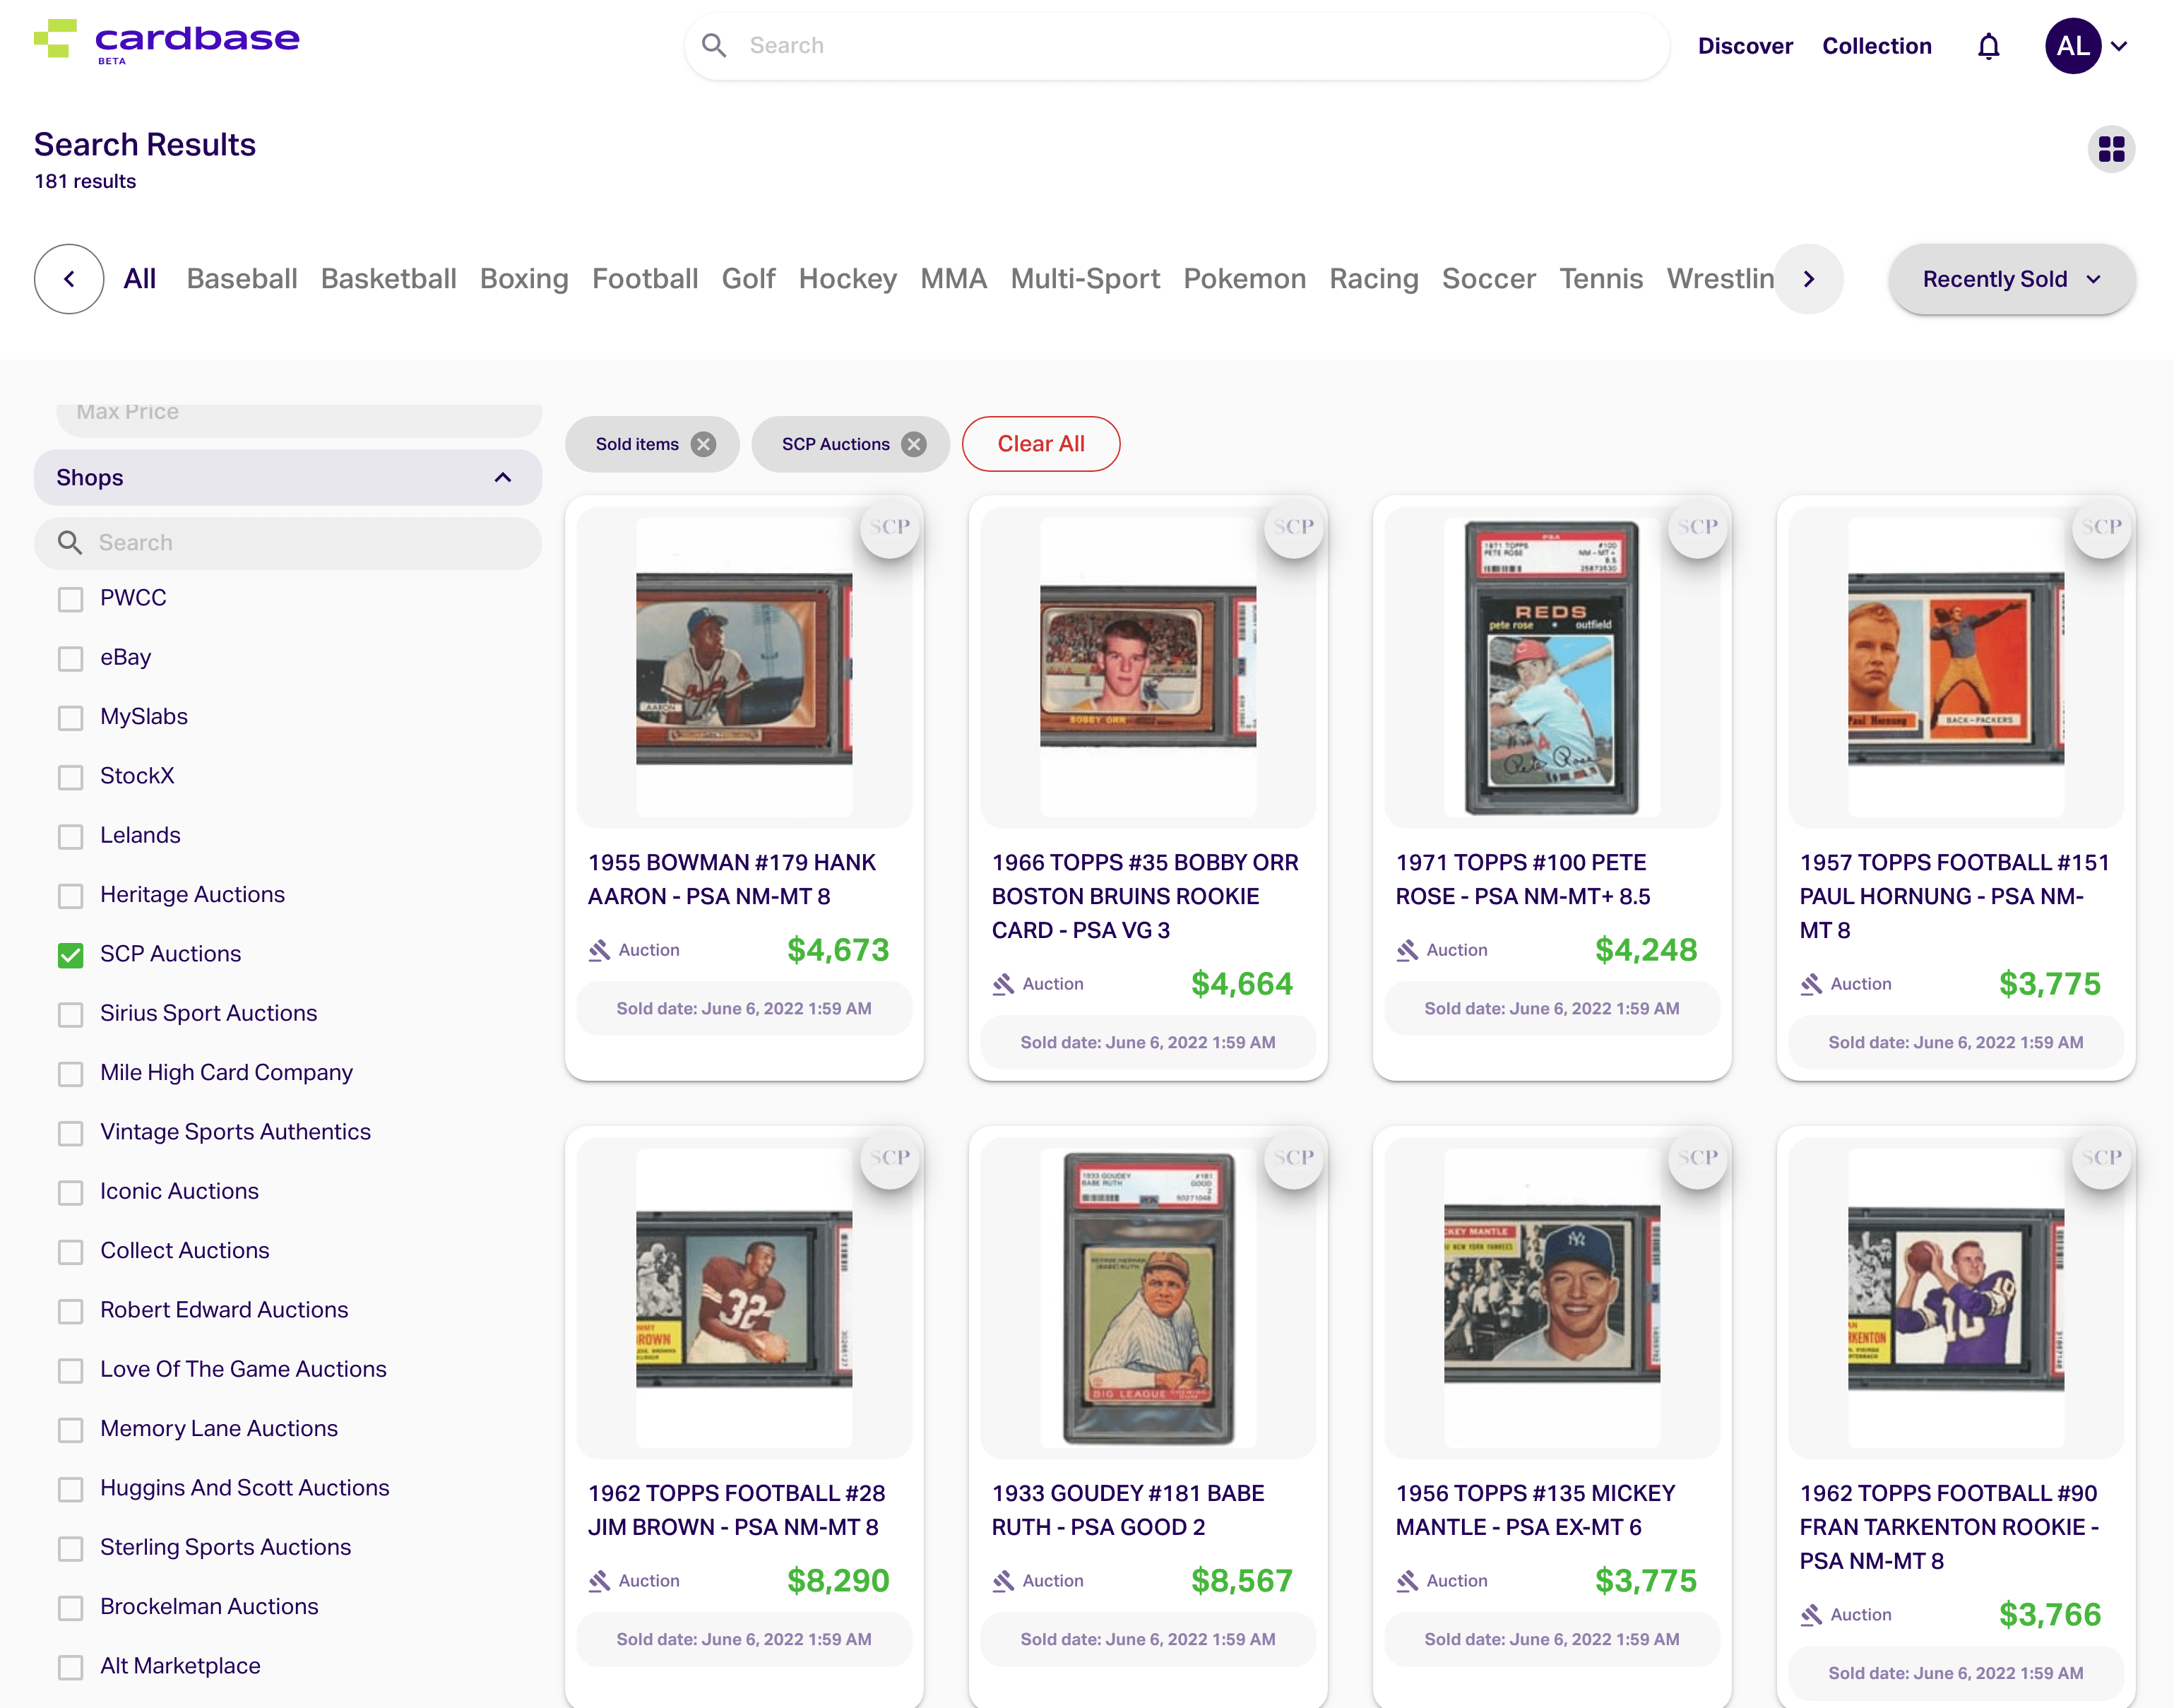Click the SCP badge on Pete Rose card
This screenshot has width=2174, height=1708.
[1697, 527]
